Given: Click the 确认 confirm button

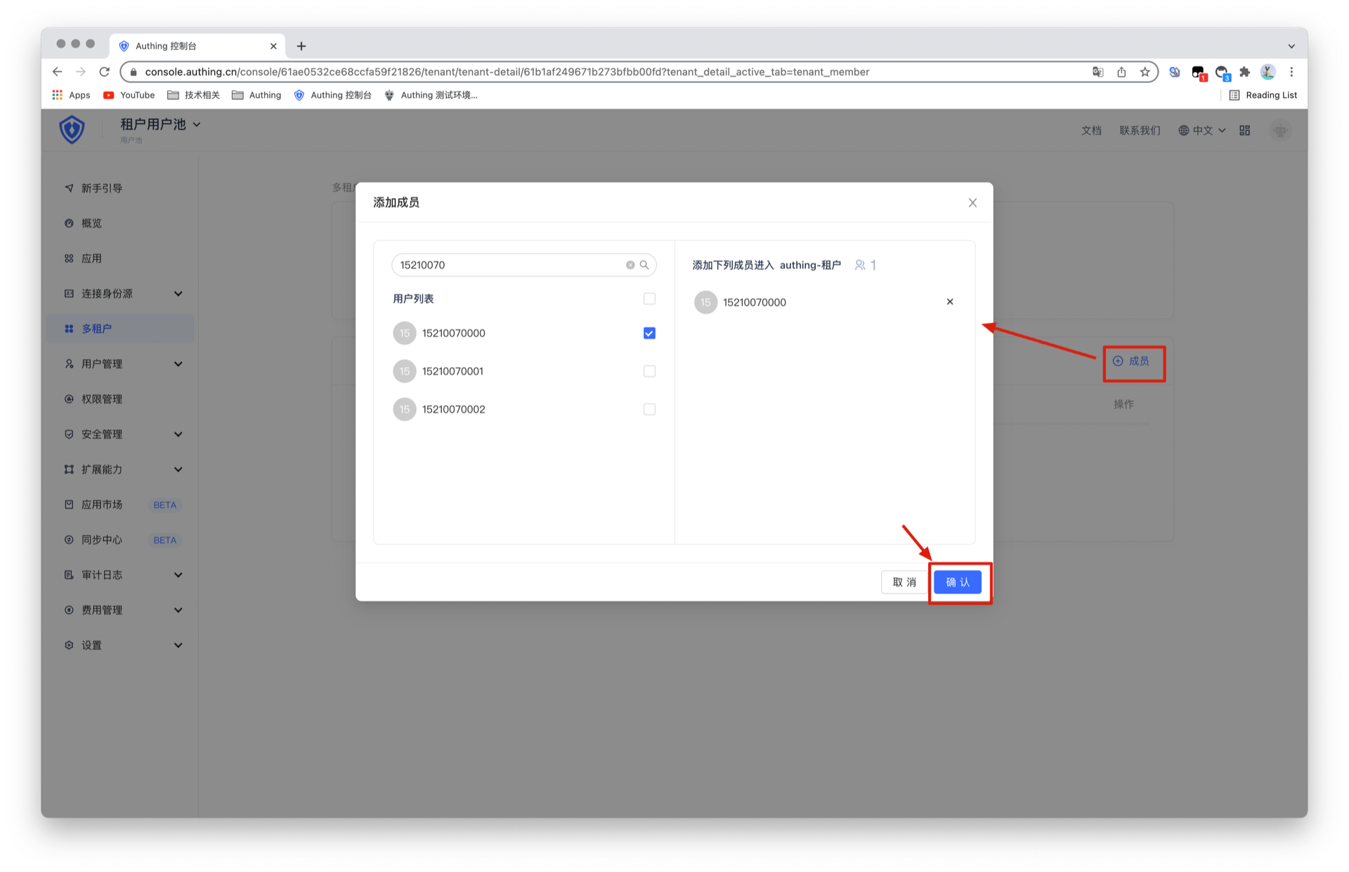Looking at the screenshot, I should tap(957, 582).
